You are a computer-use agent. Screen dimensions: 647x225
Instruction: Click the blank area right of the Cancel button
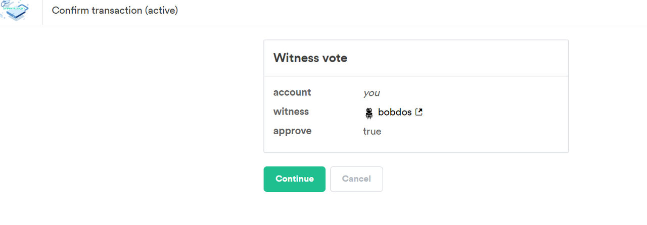[480, 179]
